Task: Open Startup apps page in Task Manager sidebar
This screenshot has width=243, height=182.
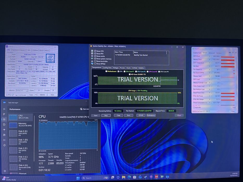Action: tap(4, 130)
